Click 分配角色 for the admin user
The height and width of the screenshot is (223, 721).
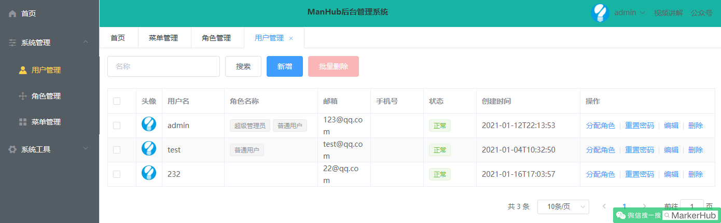pos(601,126)
